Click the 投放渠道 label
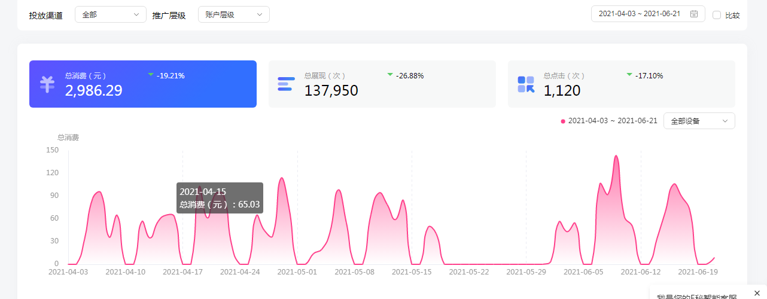767x299 pixels. (x=46, y=16)
